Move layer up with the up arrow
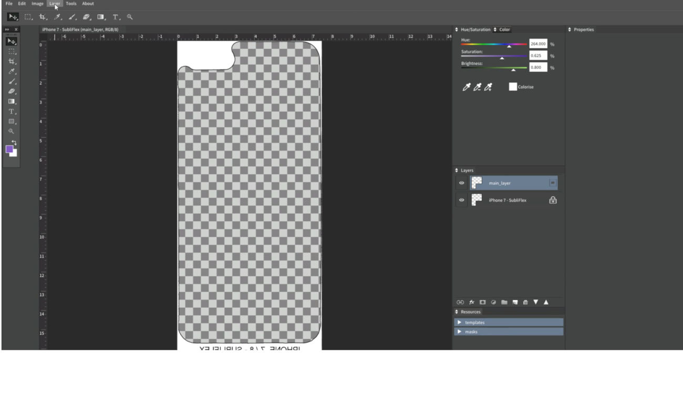 coord(546,302)
